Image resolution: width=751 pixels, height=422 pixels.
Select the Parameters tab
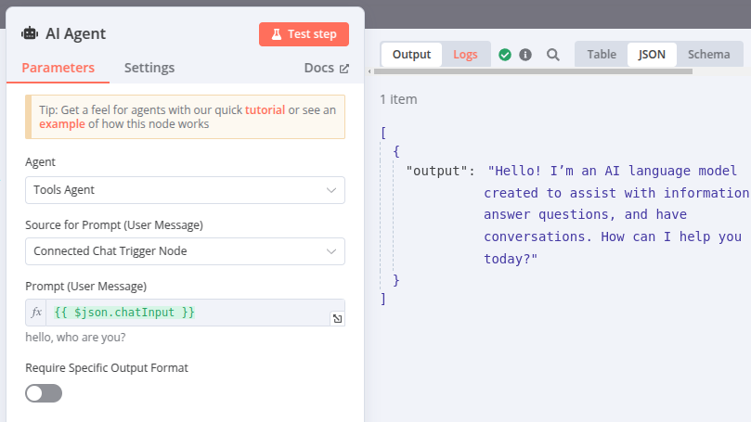[58, 68]
